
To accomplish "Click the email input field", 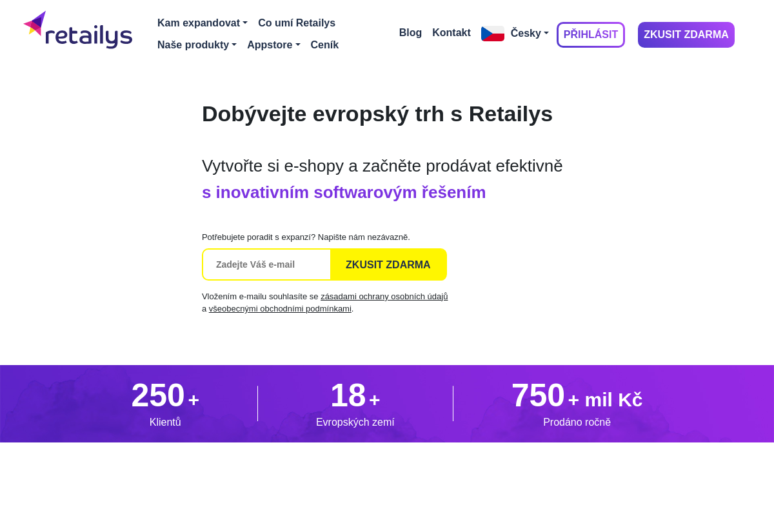I will coord(266,264).
